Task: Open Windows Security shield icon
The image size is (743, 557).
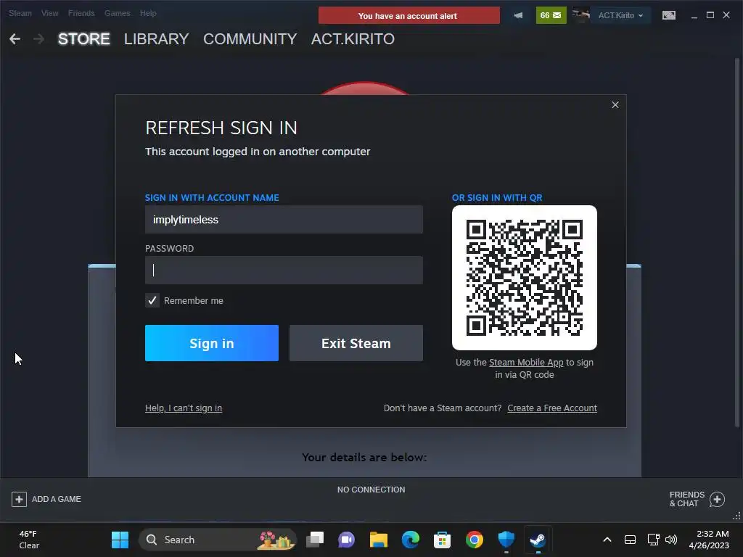Action: [x=506, y=540]
